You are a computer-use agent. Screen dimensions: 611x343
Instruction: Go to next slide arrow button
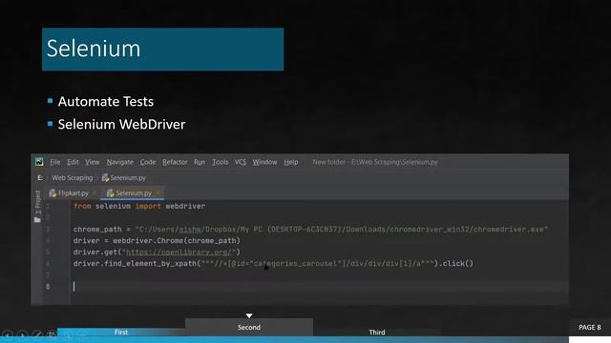[22, 334]
